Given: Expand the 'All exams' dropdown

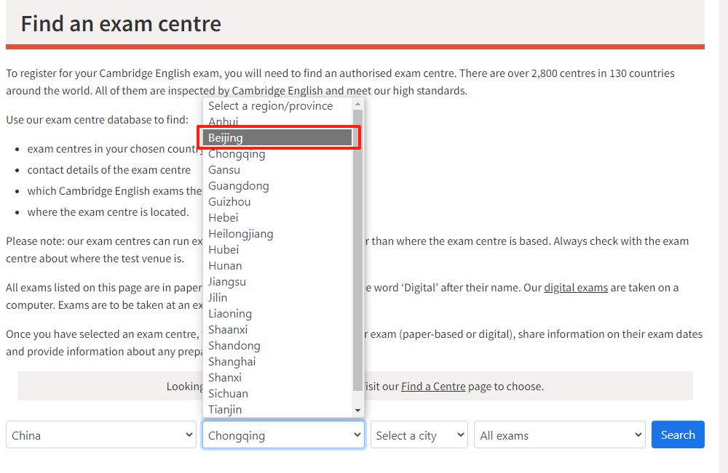Looking at the screenshot, I should pyautogui.click(x=559, y=434).
